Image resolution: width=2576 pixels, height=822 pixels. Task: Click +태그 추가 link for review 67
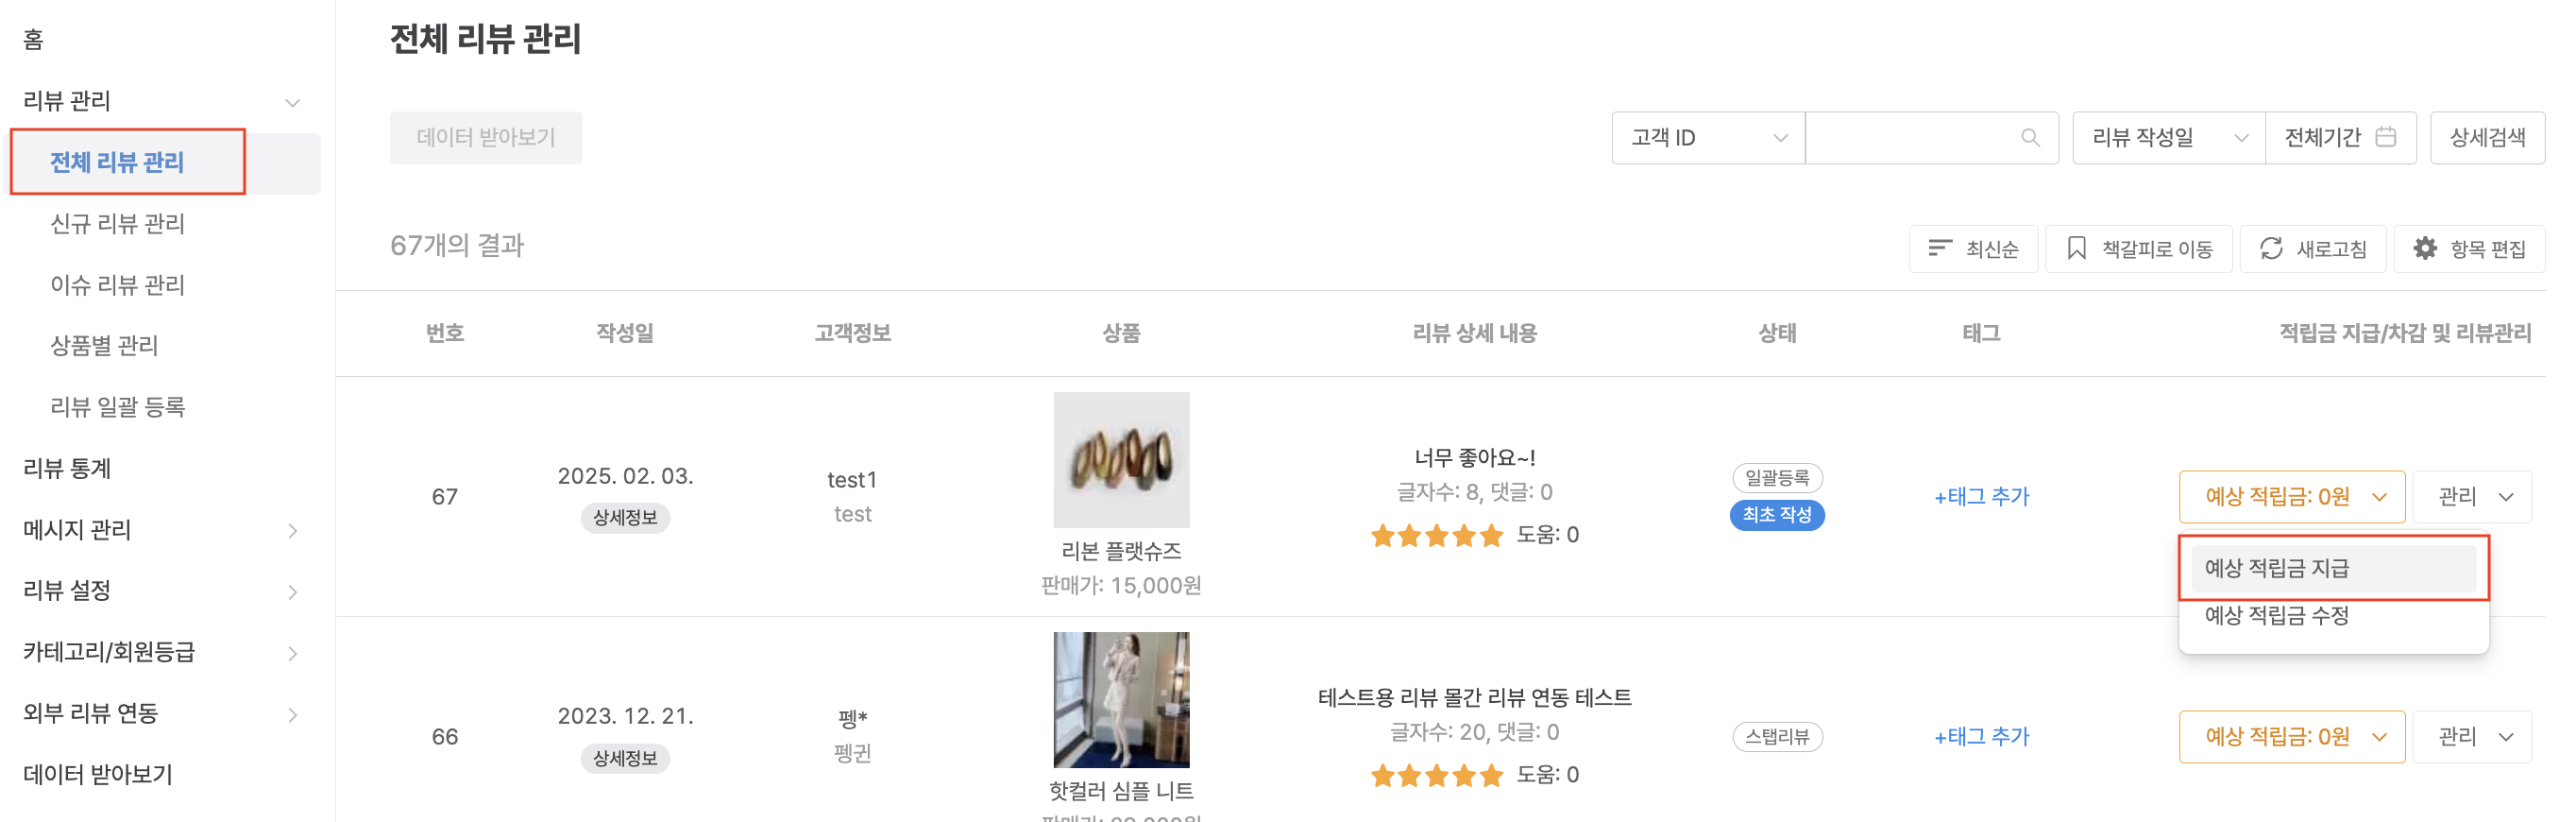point(1980,497)
